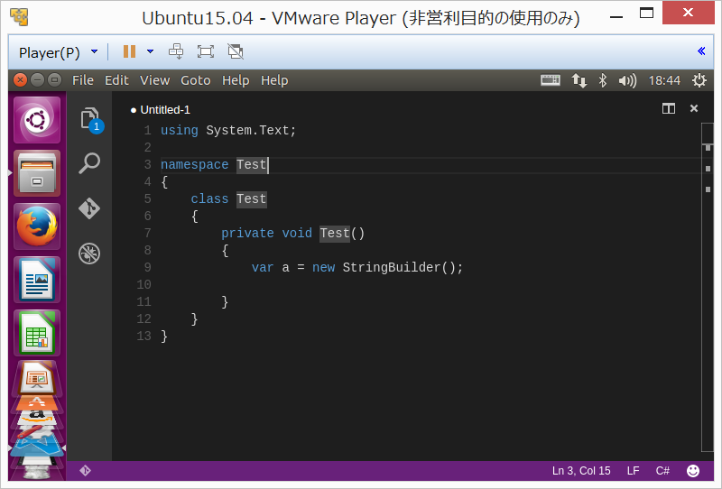Open the Ubuntu Dash launcher icon
The width and height of the screenshot is (722, 489).
click(x=37, y=120)
